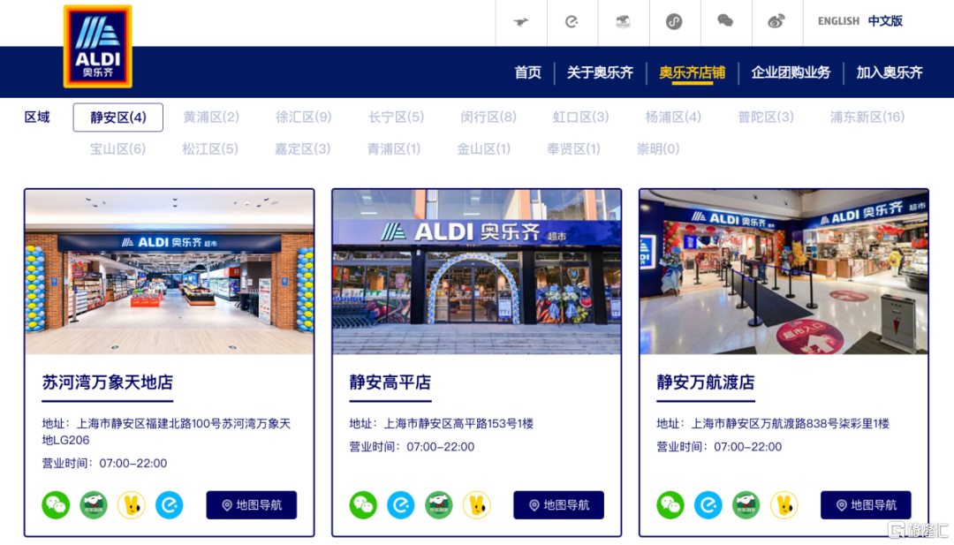Open the 苏河湾万象天地店 storefront photo
The image size is (954, 545).
coord(169,272)
